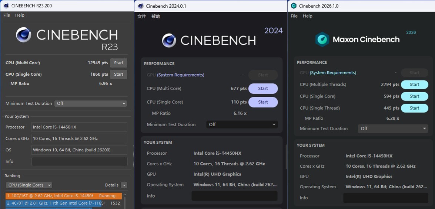The width and height of the screenshot is (435, 209).
Task: Click the 6.16 x MP Ratio in Cinebench 2024
Action: [x=240, y=113]
